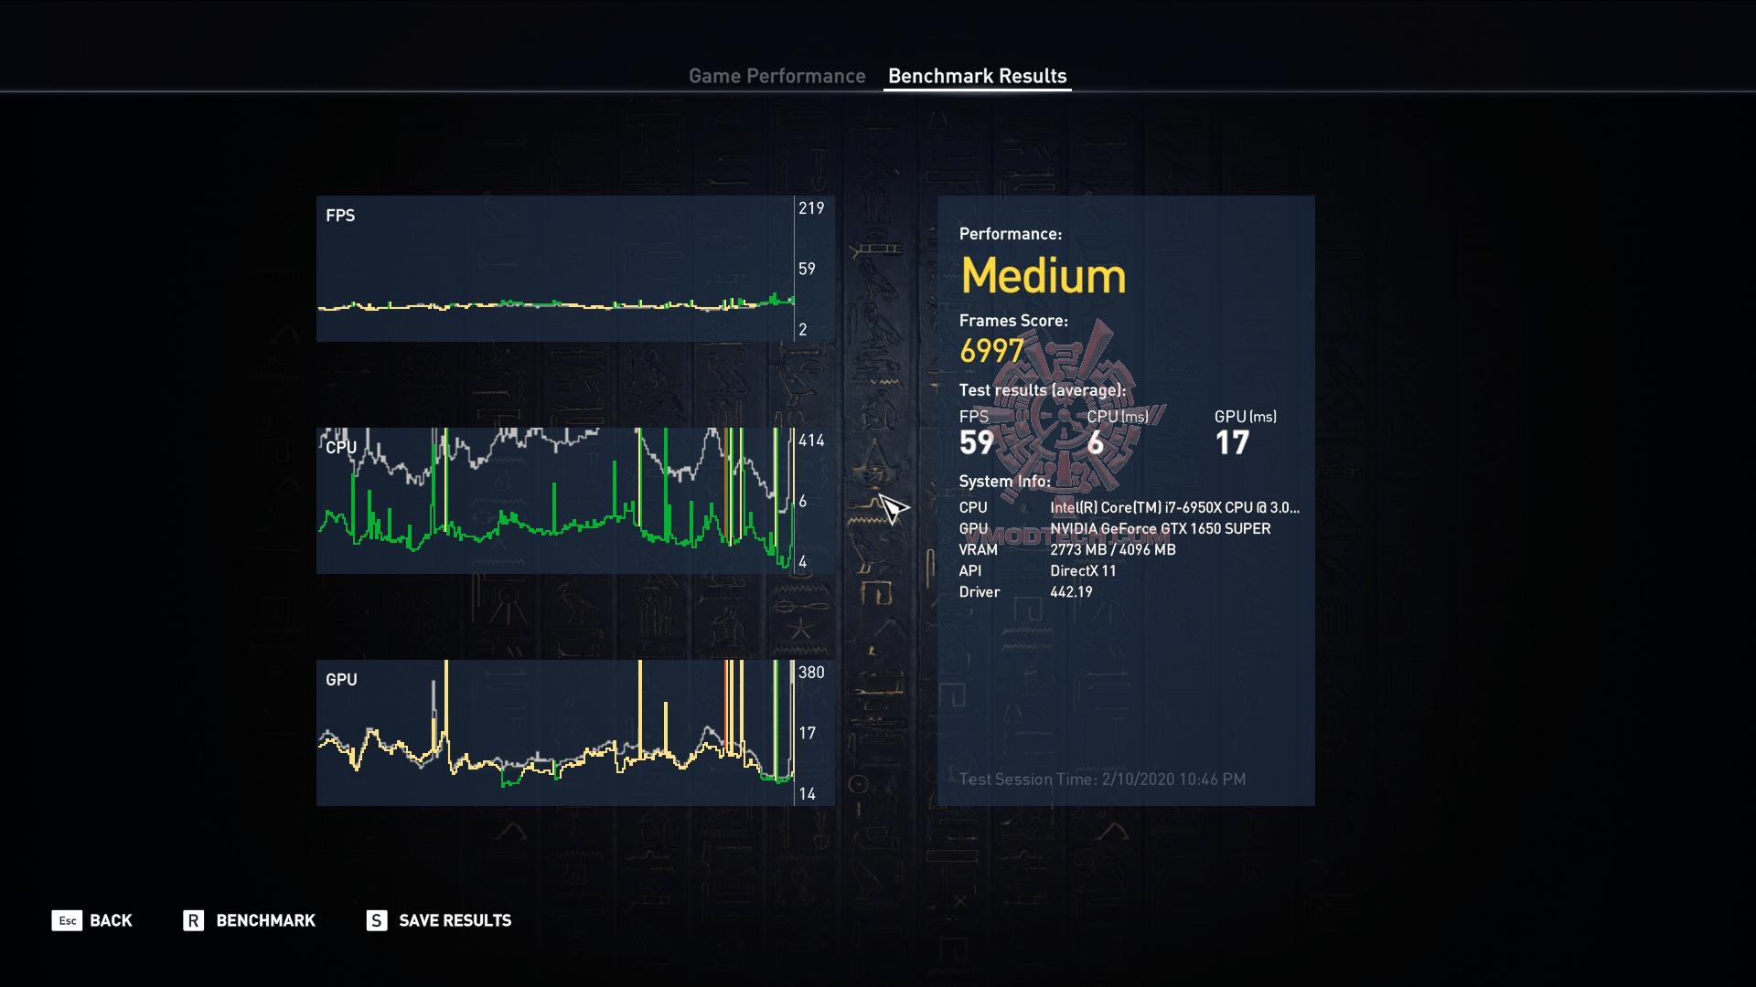Click the S key icon
This screenshot has width=1756, height=987.
(x=376, y=920)
